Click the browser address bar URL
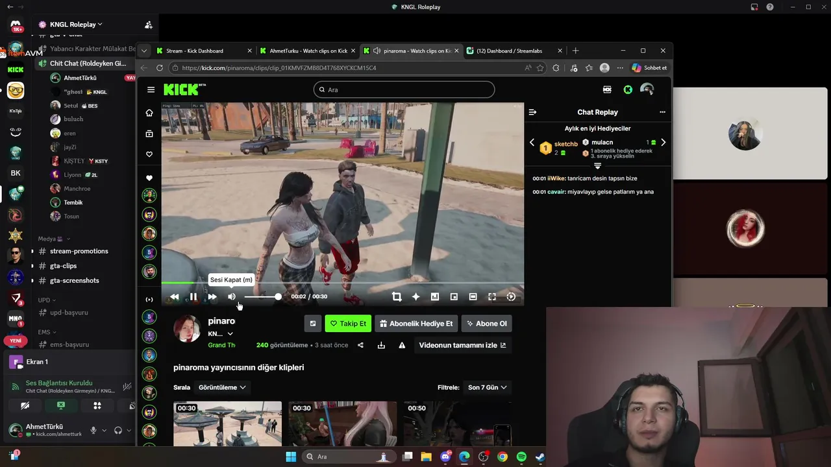This screenshot has height=467, width=831. [x=279, y=67]
